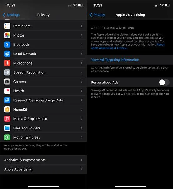Open Files and Folders privacy settings
This screenshot has width=173, height=189.
coord(43,128)
